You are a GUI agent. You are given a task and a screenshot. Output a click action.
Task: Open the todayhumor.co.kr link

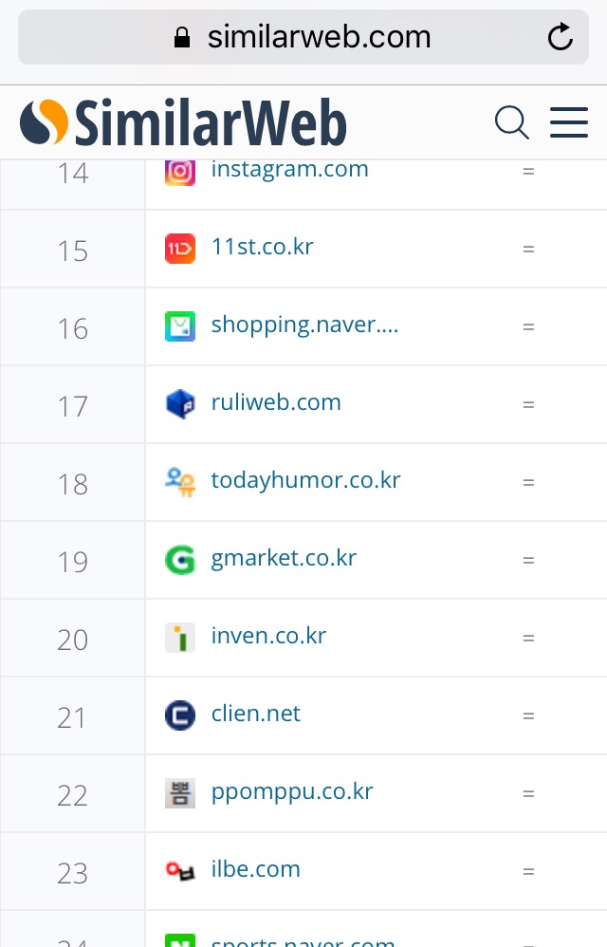(305, 480)
